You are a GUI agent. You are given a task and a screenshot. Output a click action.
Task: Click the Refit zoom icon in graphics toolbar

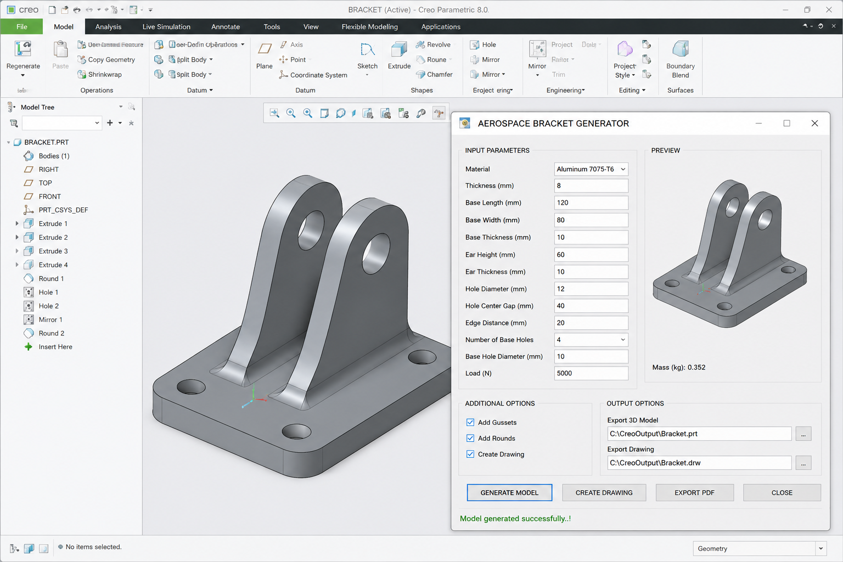(x=274, y=113)
